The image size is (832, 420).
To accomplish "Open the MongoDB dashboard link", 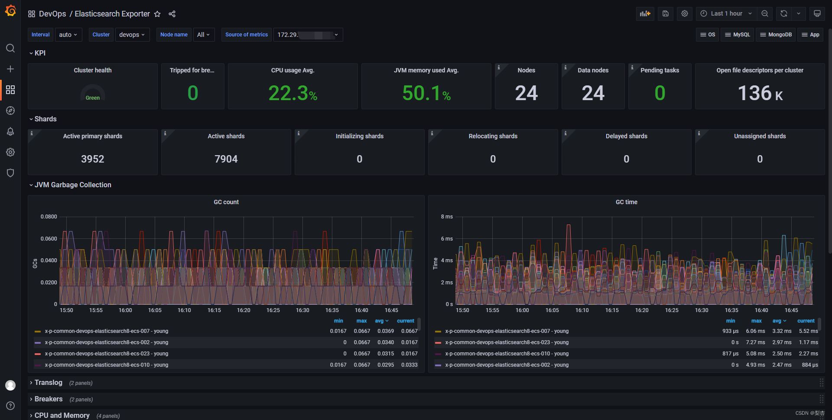I will click(x=776, y=35).
